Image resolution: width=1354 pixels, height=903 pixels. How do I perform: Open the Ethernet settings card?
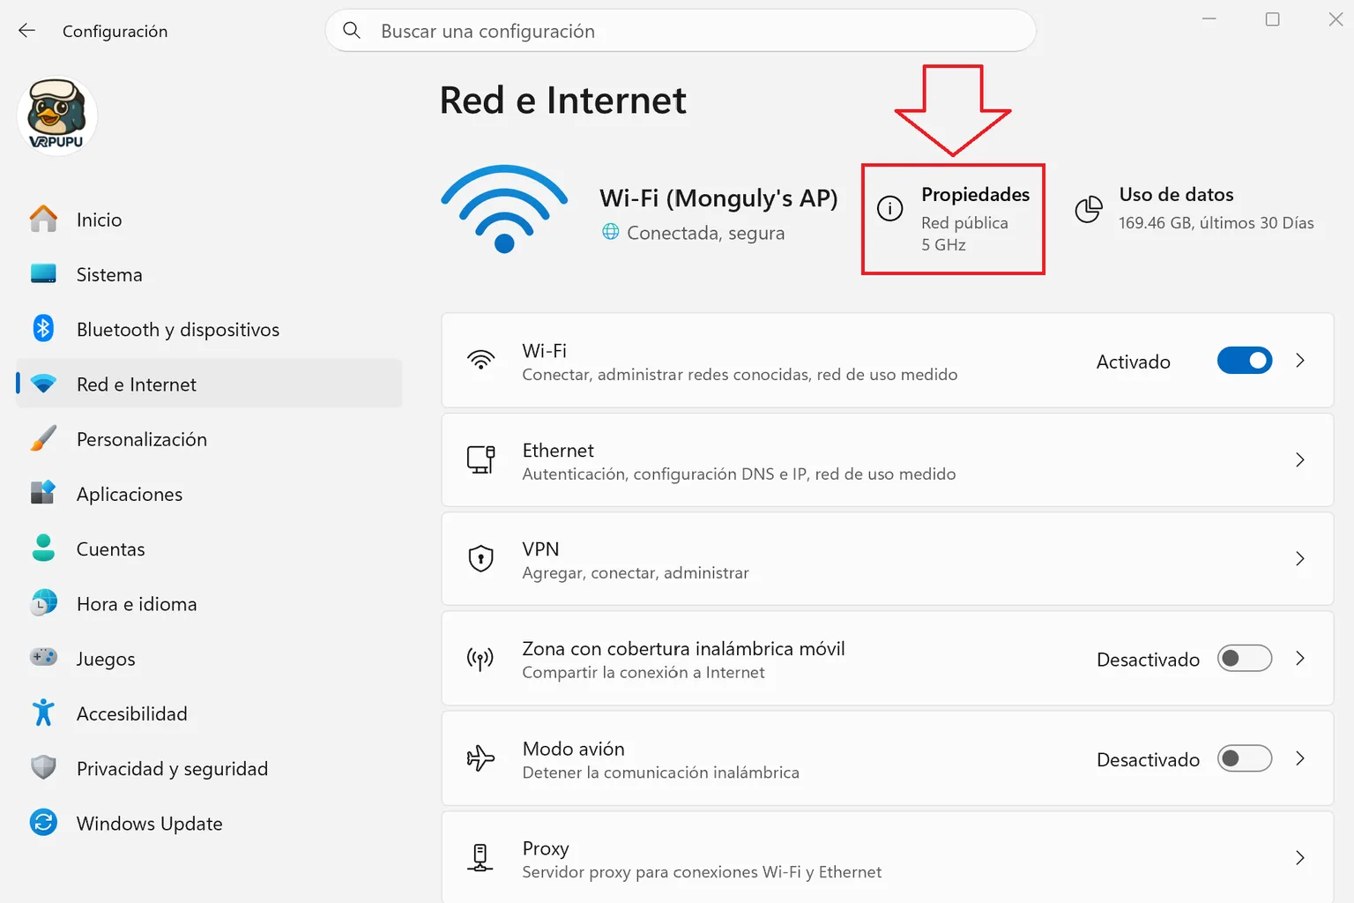pos(887,460)
